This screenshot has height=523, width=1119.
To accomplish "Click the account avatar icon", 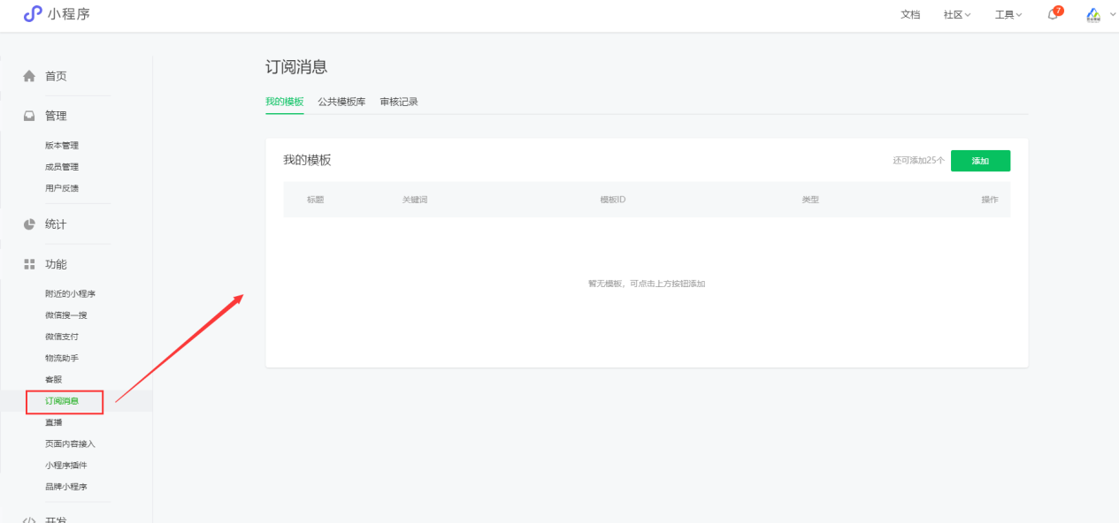I will pyautogui.click(x=1093, y=15).
